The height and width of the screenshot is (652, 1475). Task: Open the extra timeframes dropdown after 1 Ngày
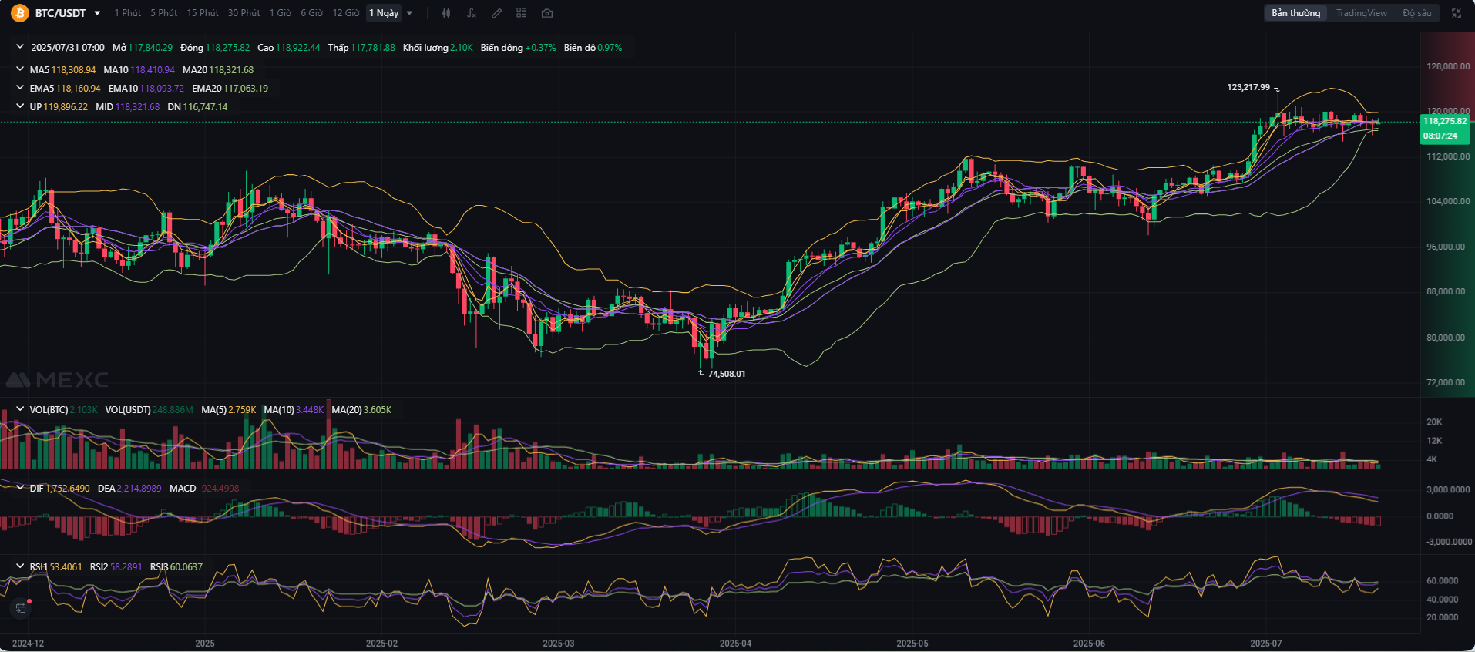pos(409,13)
